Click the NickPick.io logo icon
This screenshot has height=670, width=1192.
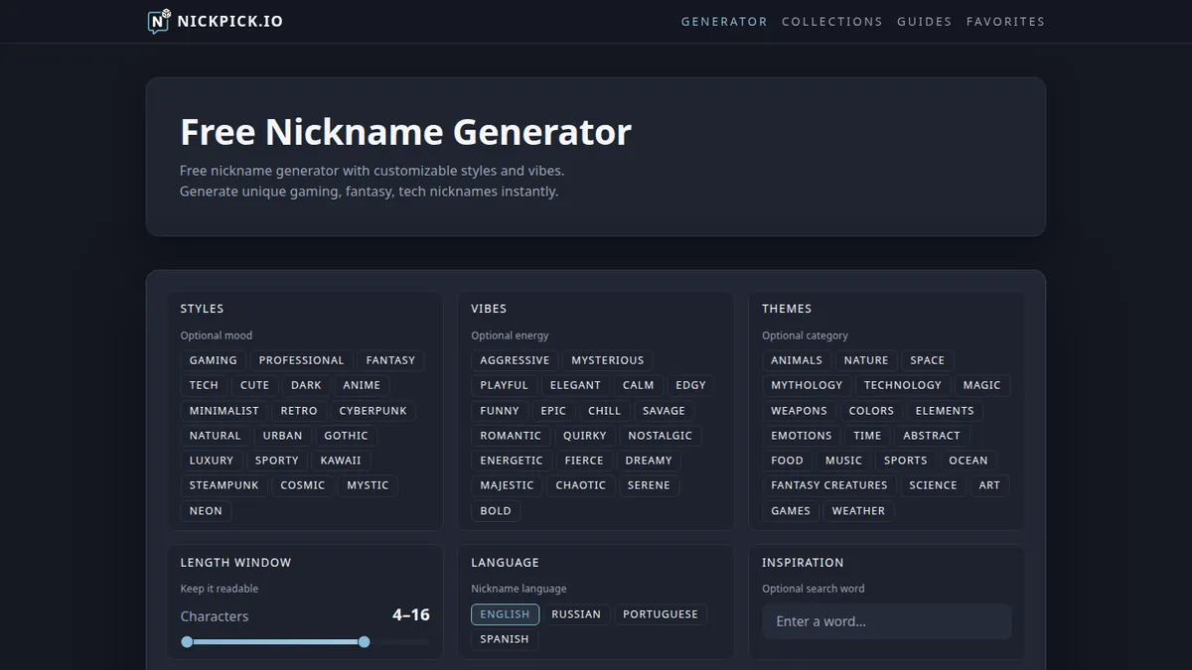(159, 21)
